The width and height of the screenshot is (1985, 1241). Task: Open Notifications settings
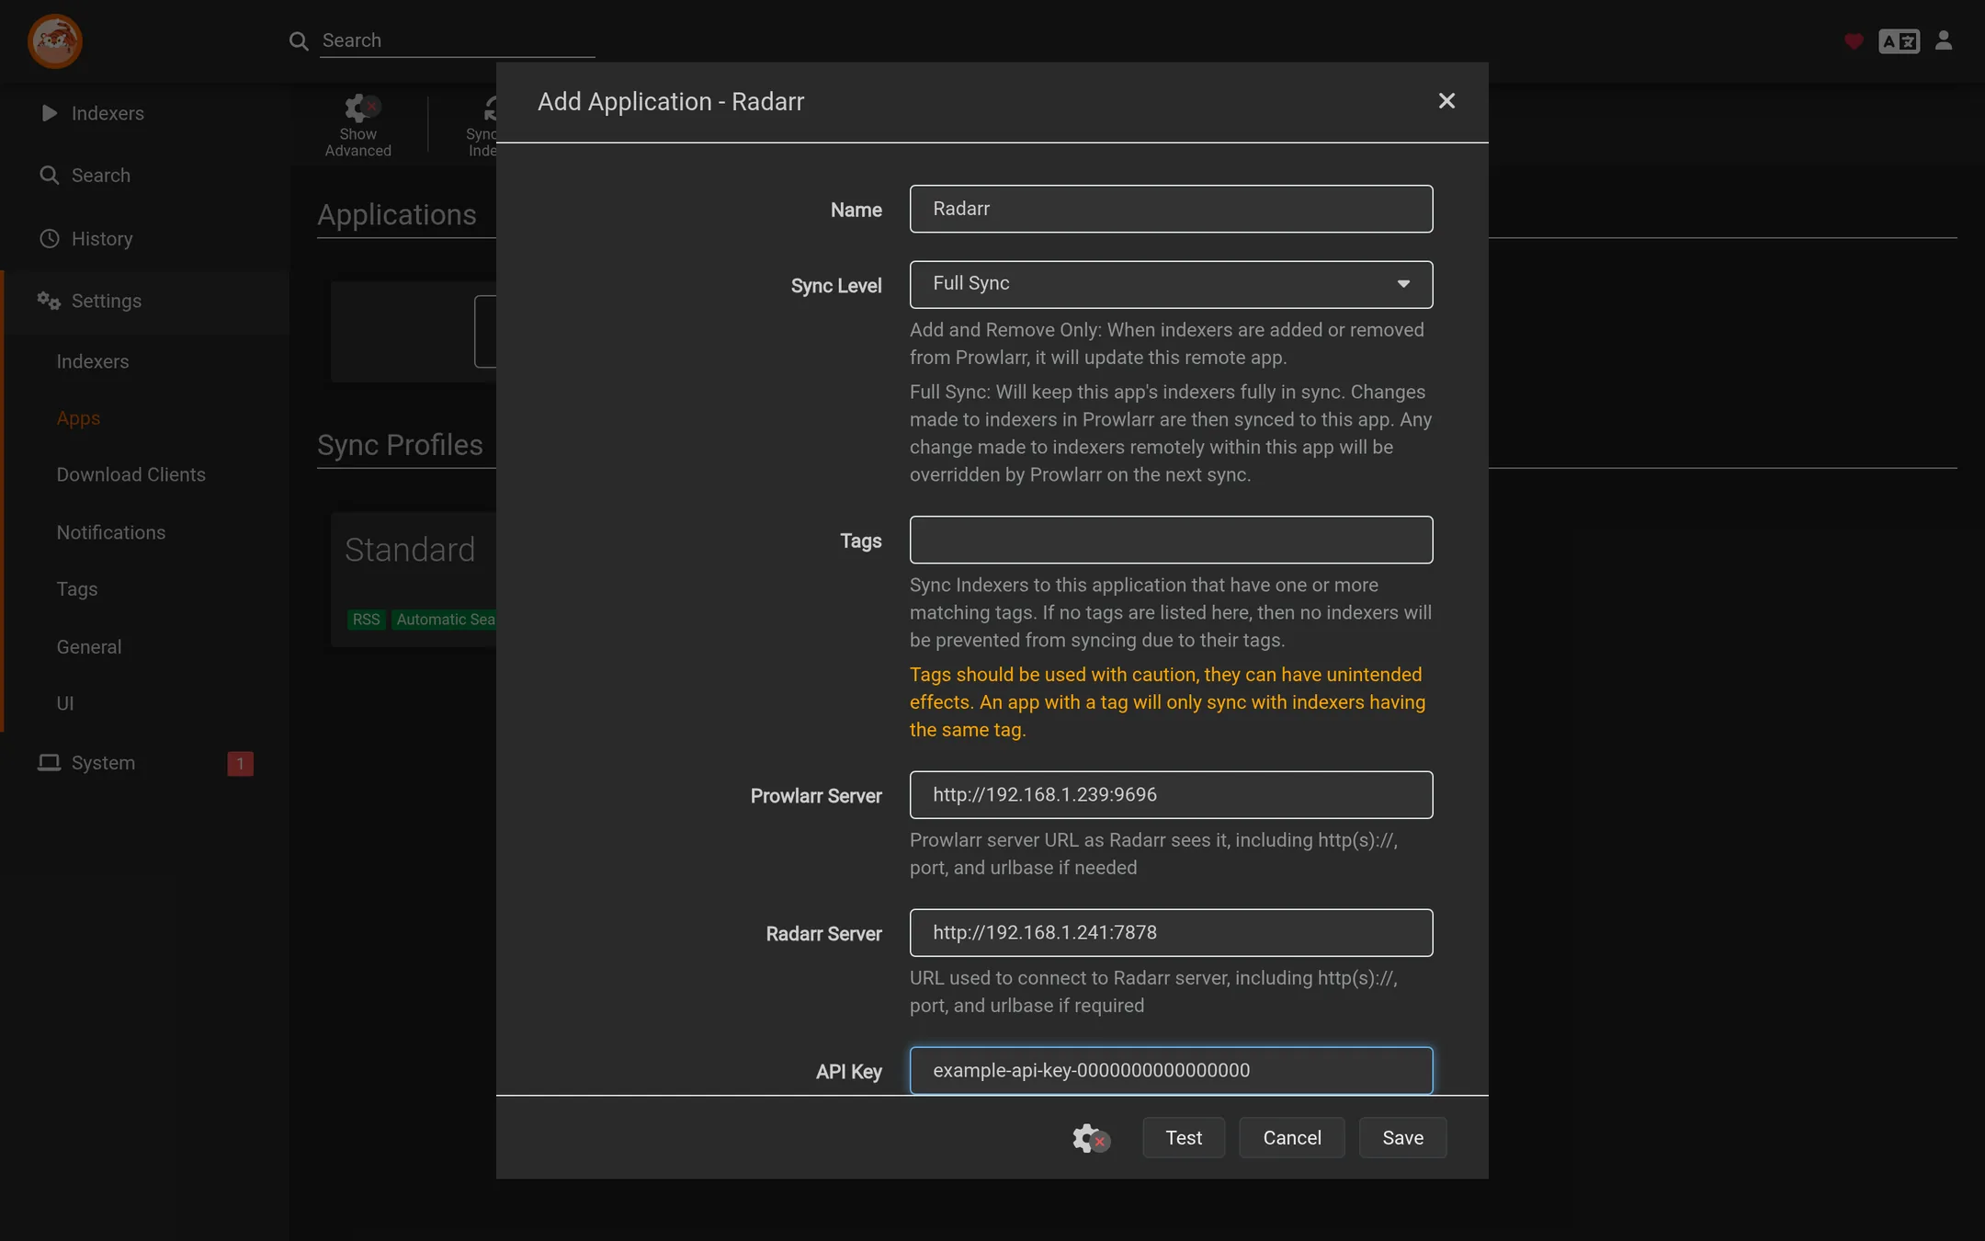pyautogui.click(x=111, y=532)
